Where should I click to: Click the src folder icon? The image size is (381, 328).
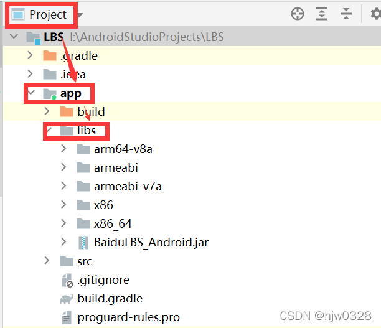67,261
